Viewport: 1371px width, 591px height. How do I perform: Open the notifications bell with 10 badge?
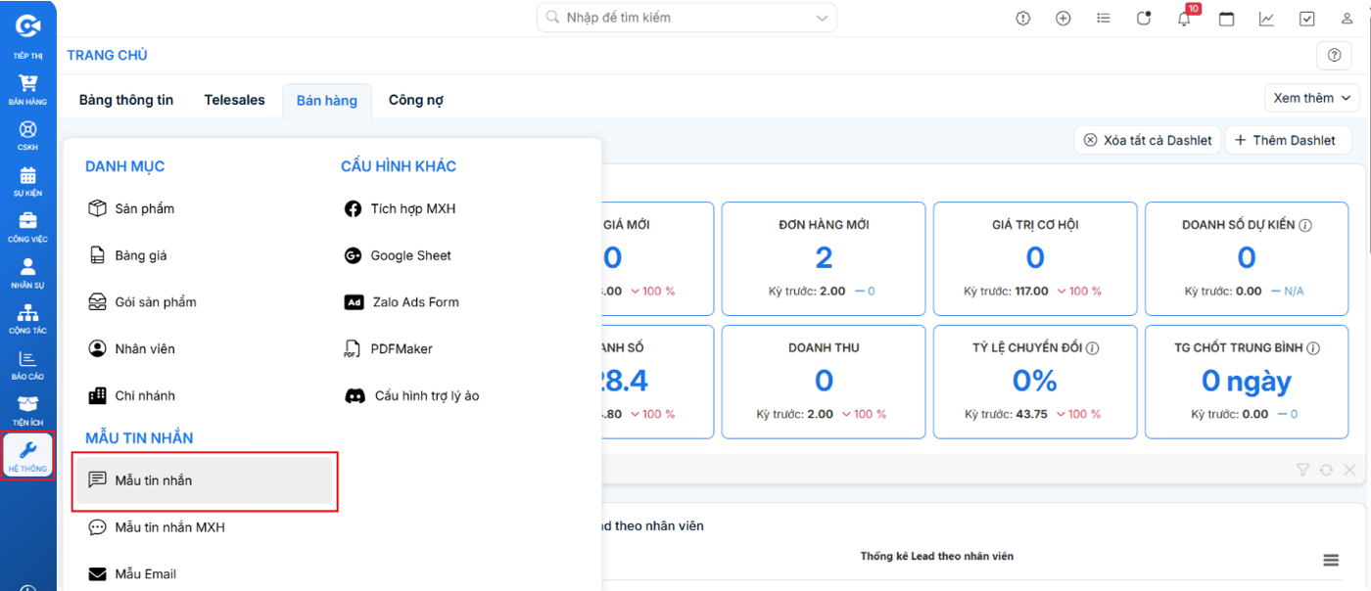coord(1185,18)
